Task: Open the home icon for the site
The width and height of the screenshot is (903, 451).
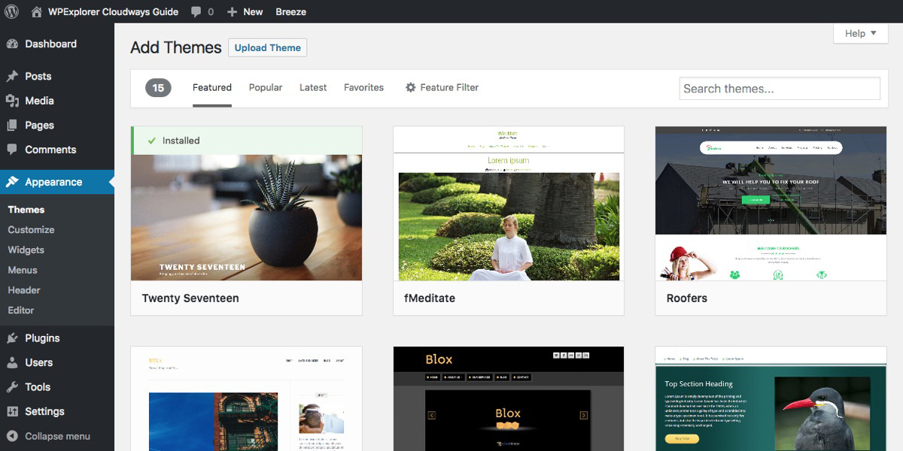Action: (37, 11)
